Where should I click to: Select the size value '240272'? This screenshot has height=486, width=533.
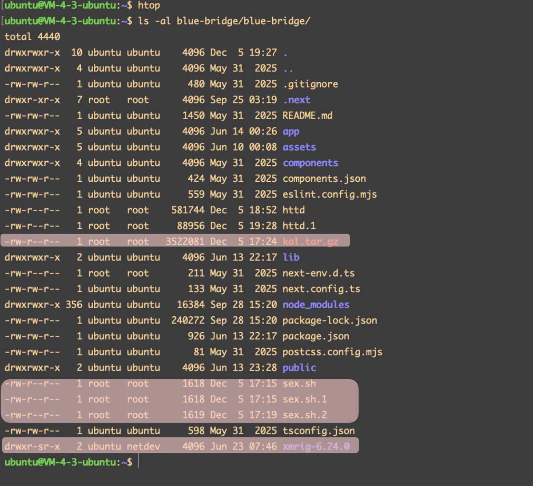[x=188, y=320]
